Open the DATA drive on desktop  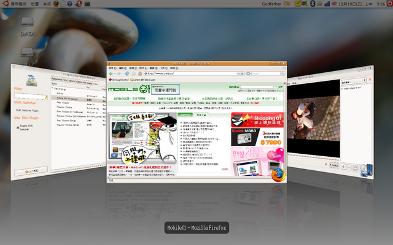[x=27, y=26]
